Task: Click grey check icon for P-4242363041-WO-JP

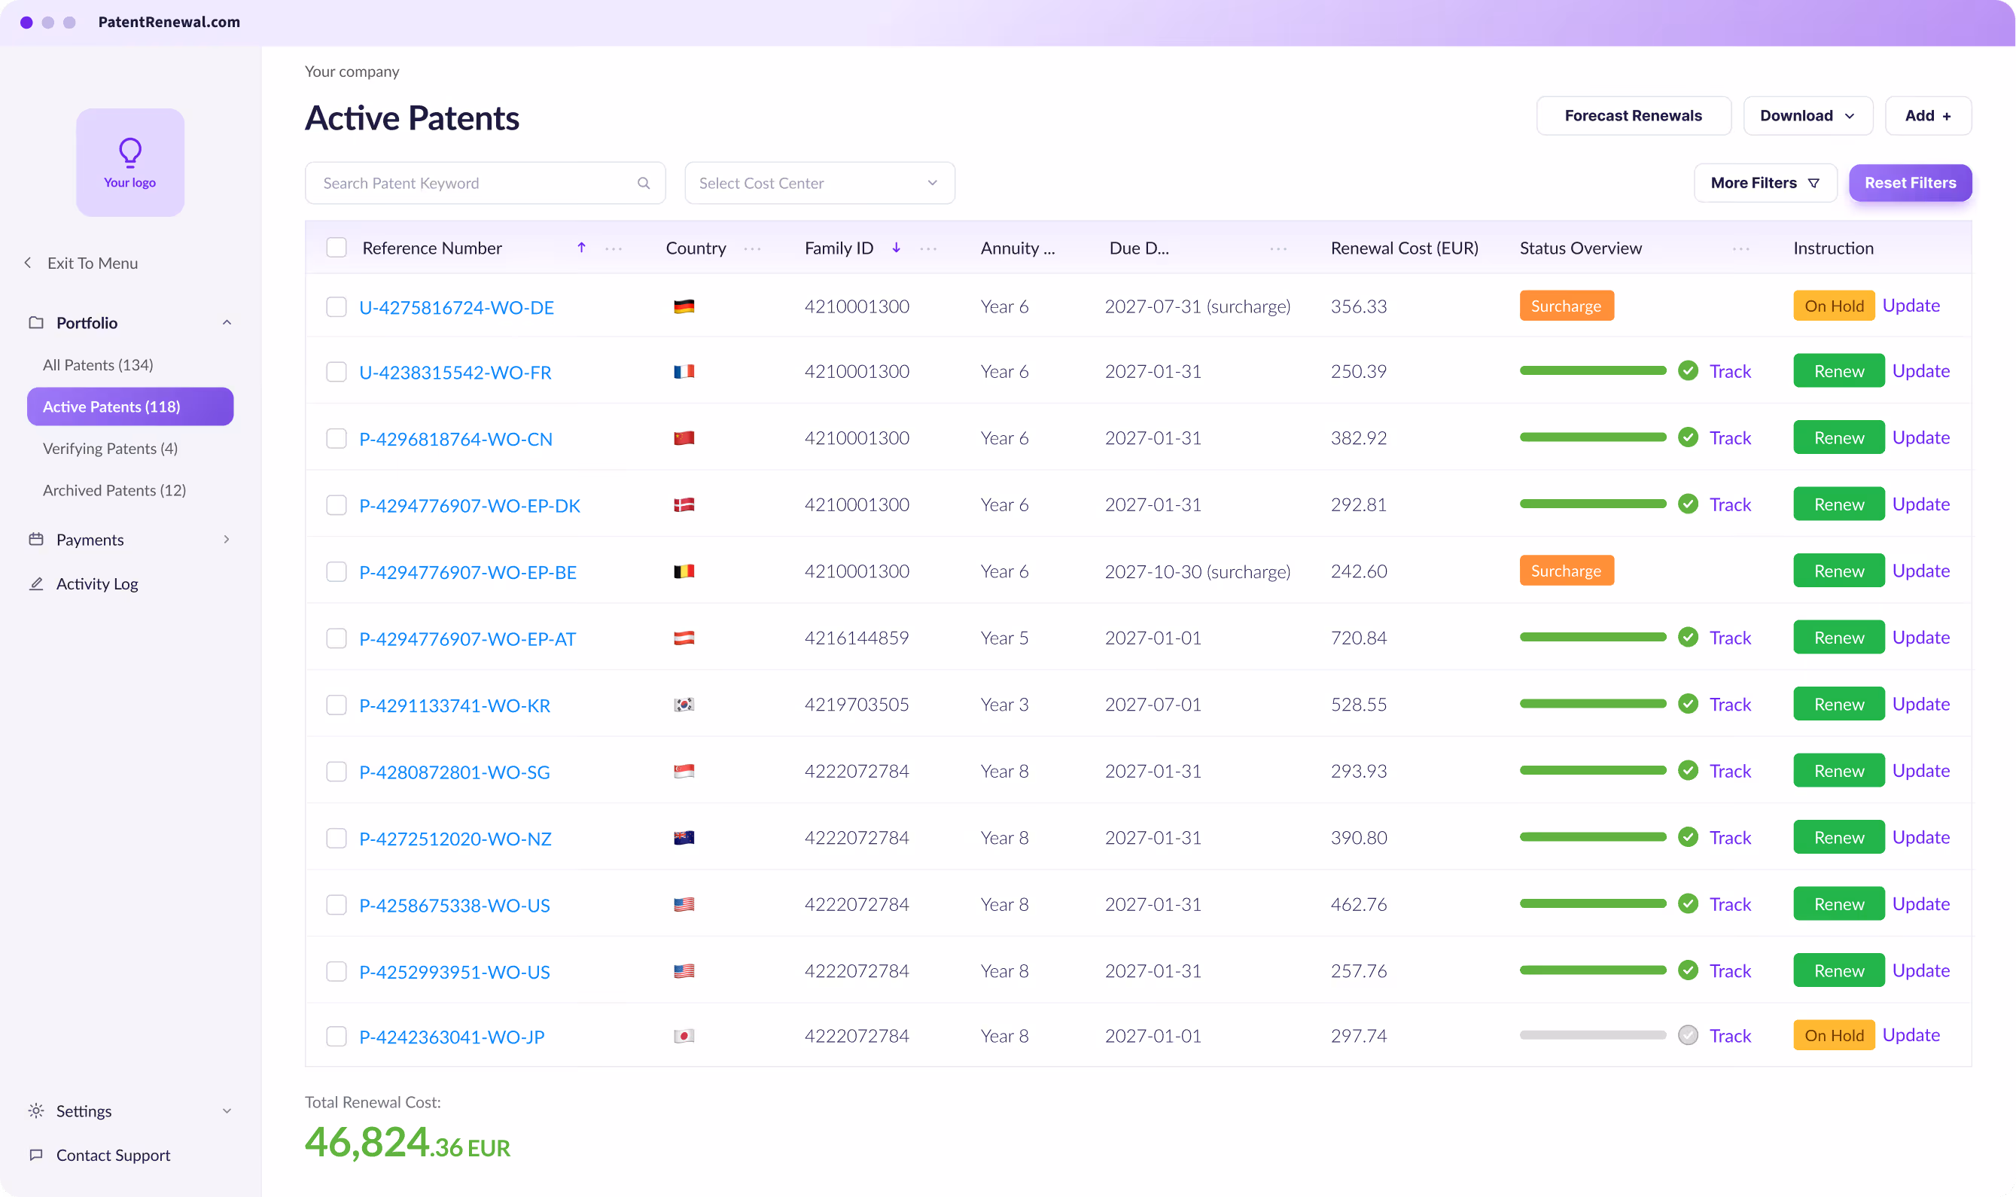Action: click(x=1688, y=1035)
